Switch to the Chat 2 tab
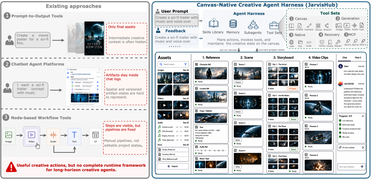 coord(358,57)
